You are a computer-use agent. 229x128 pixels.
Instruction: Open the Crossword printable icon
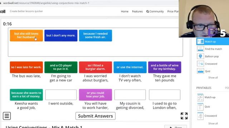tap(200, 116)
